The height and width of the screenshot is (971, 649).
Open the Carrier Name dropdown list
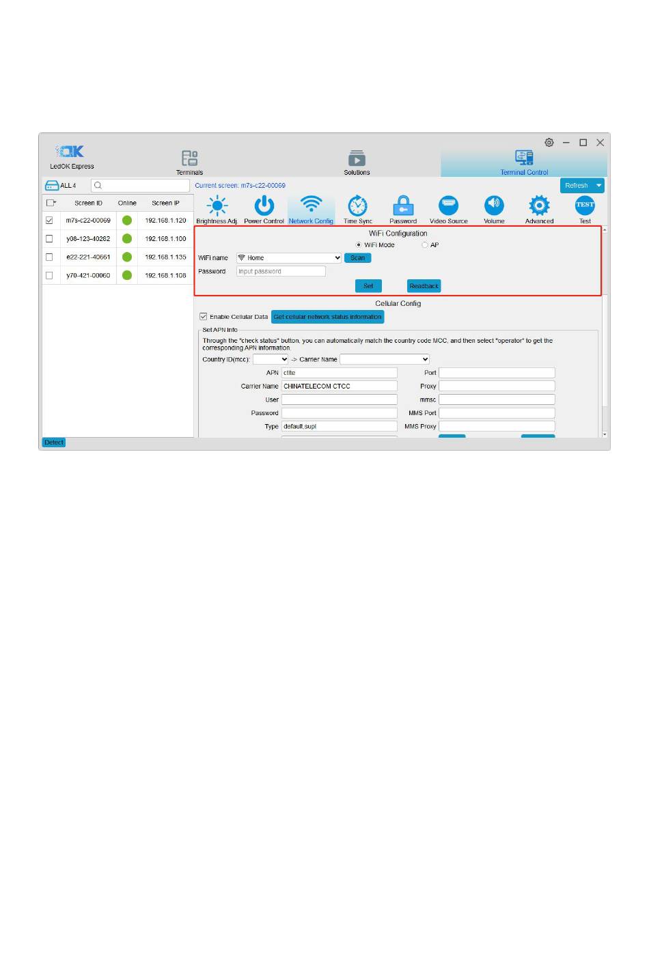click(x=385, y=359)
